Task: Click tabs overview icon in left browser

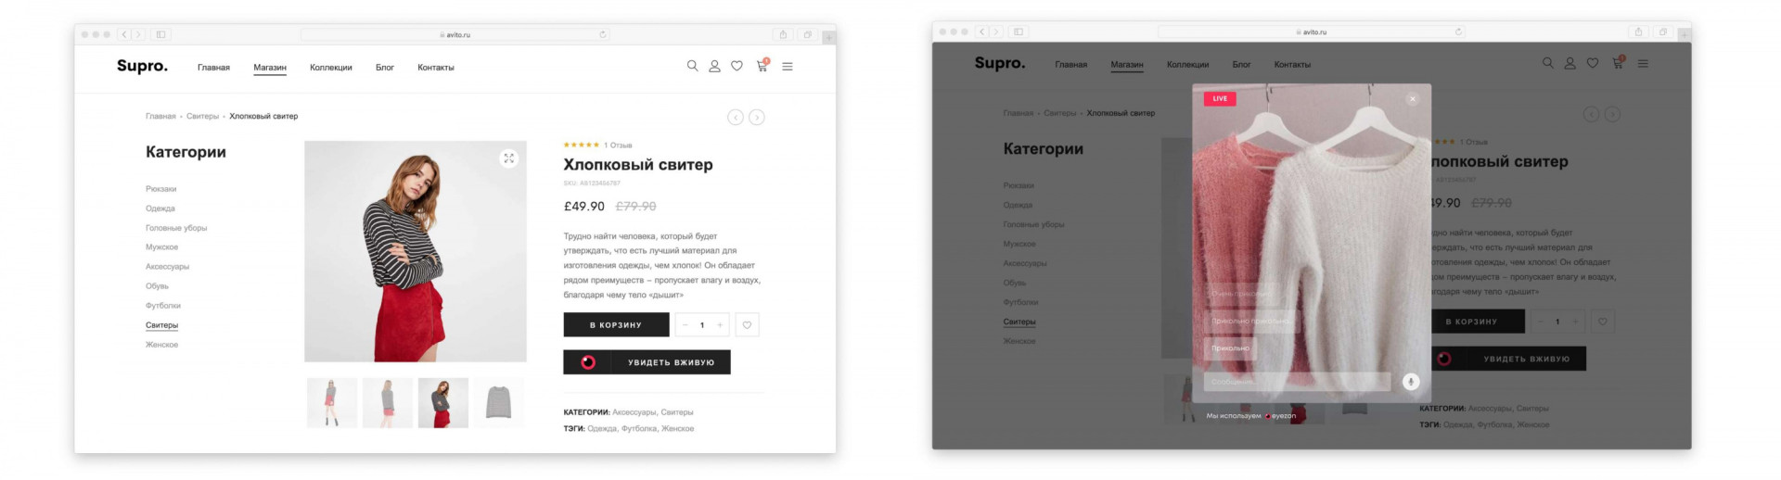Action: pyautogui.click(x=807, y=34)
